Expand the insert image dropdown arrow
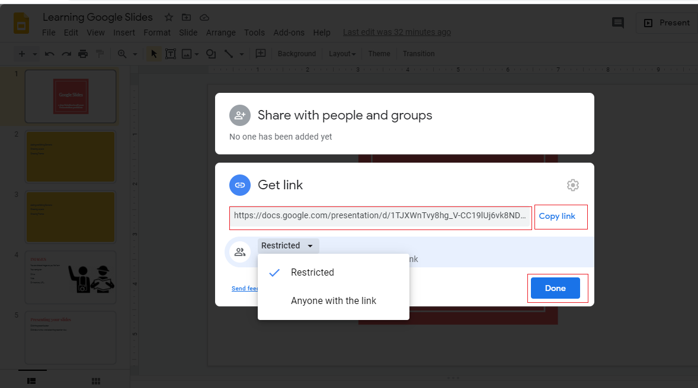The height and width of the screenshot is (388, 698). tap(196, 54)
